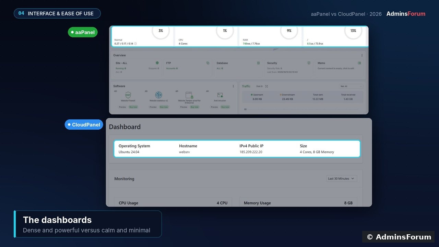Viewport: 439px width, 247px height.
Task: Click Buy now under Website statistics-v2
Action: click(164, 107)
